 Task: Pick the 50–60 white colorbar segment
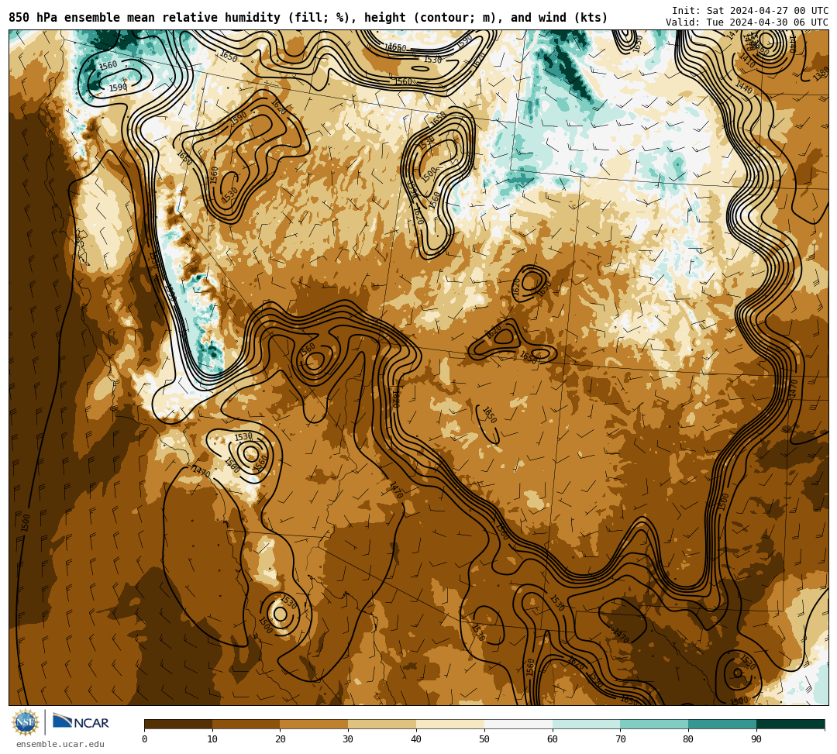click(x=518, y=724)
